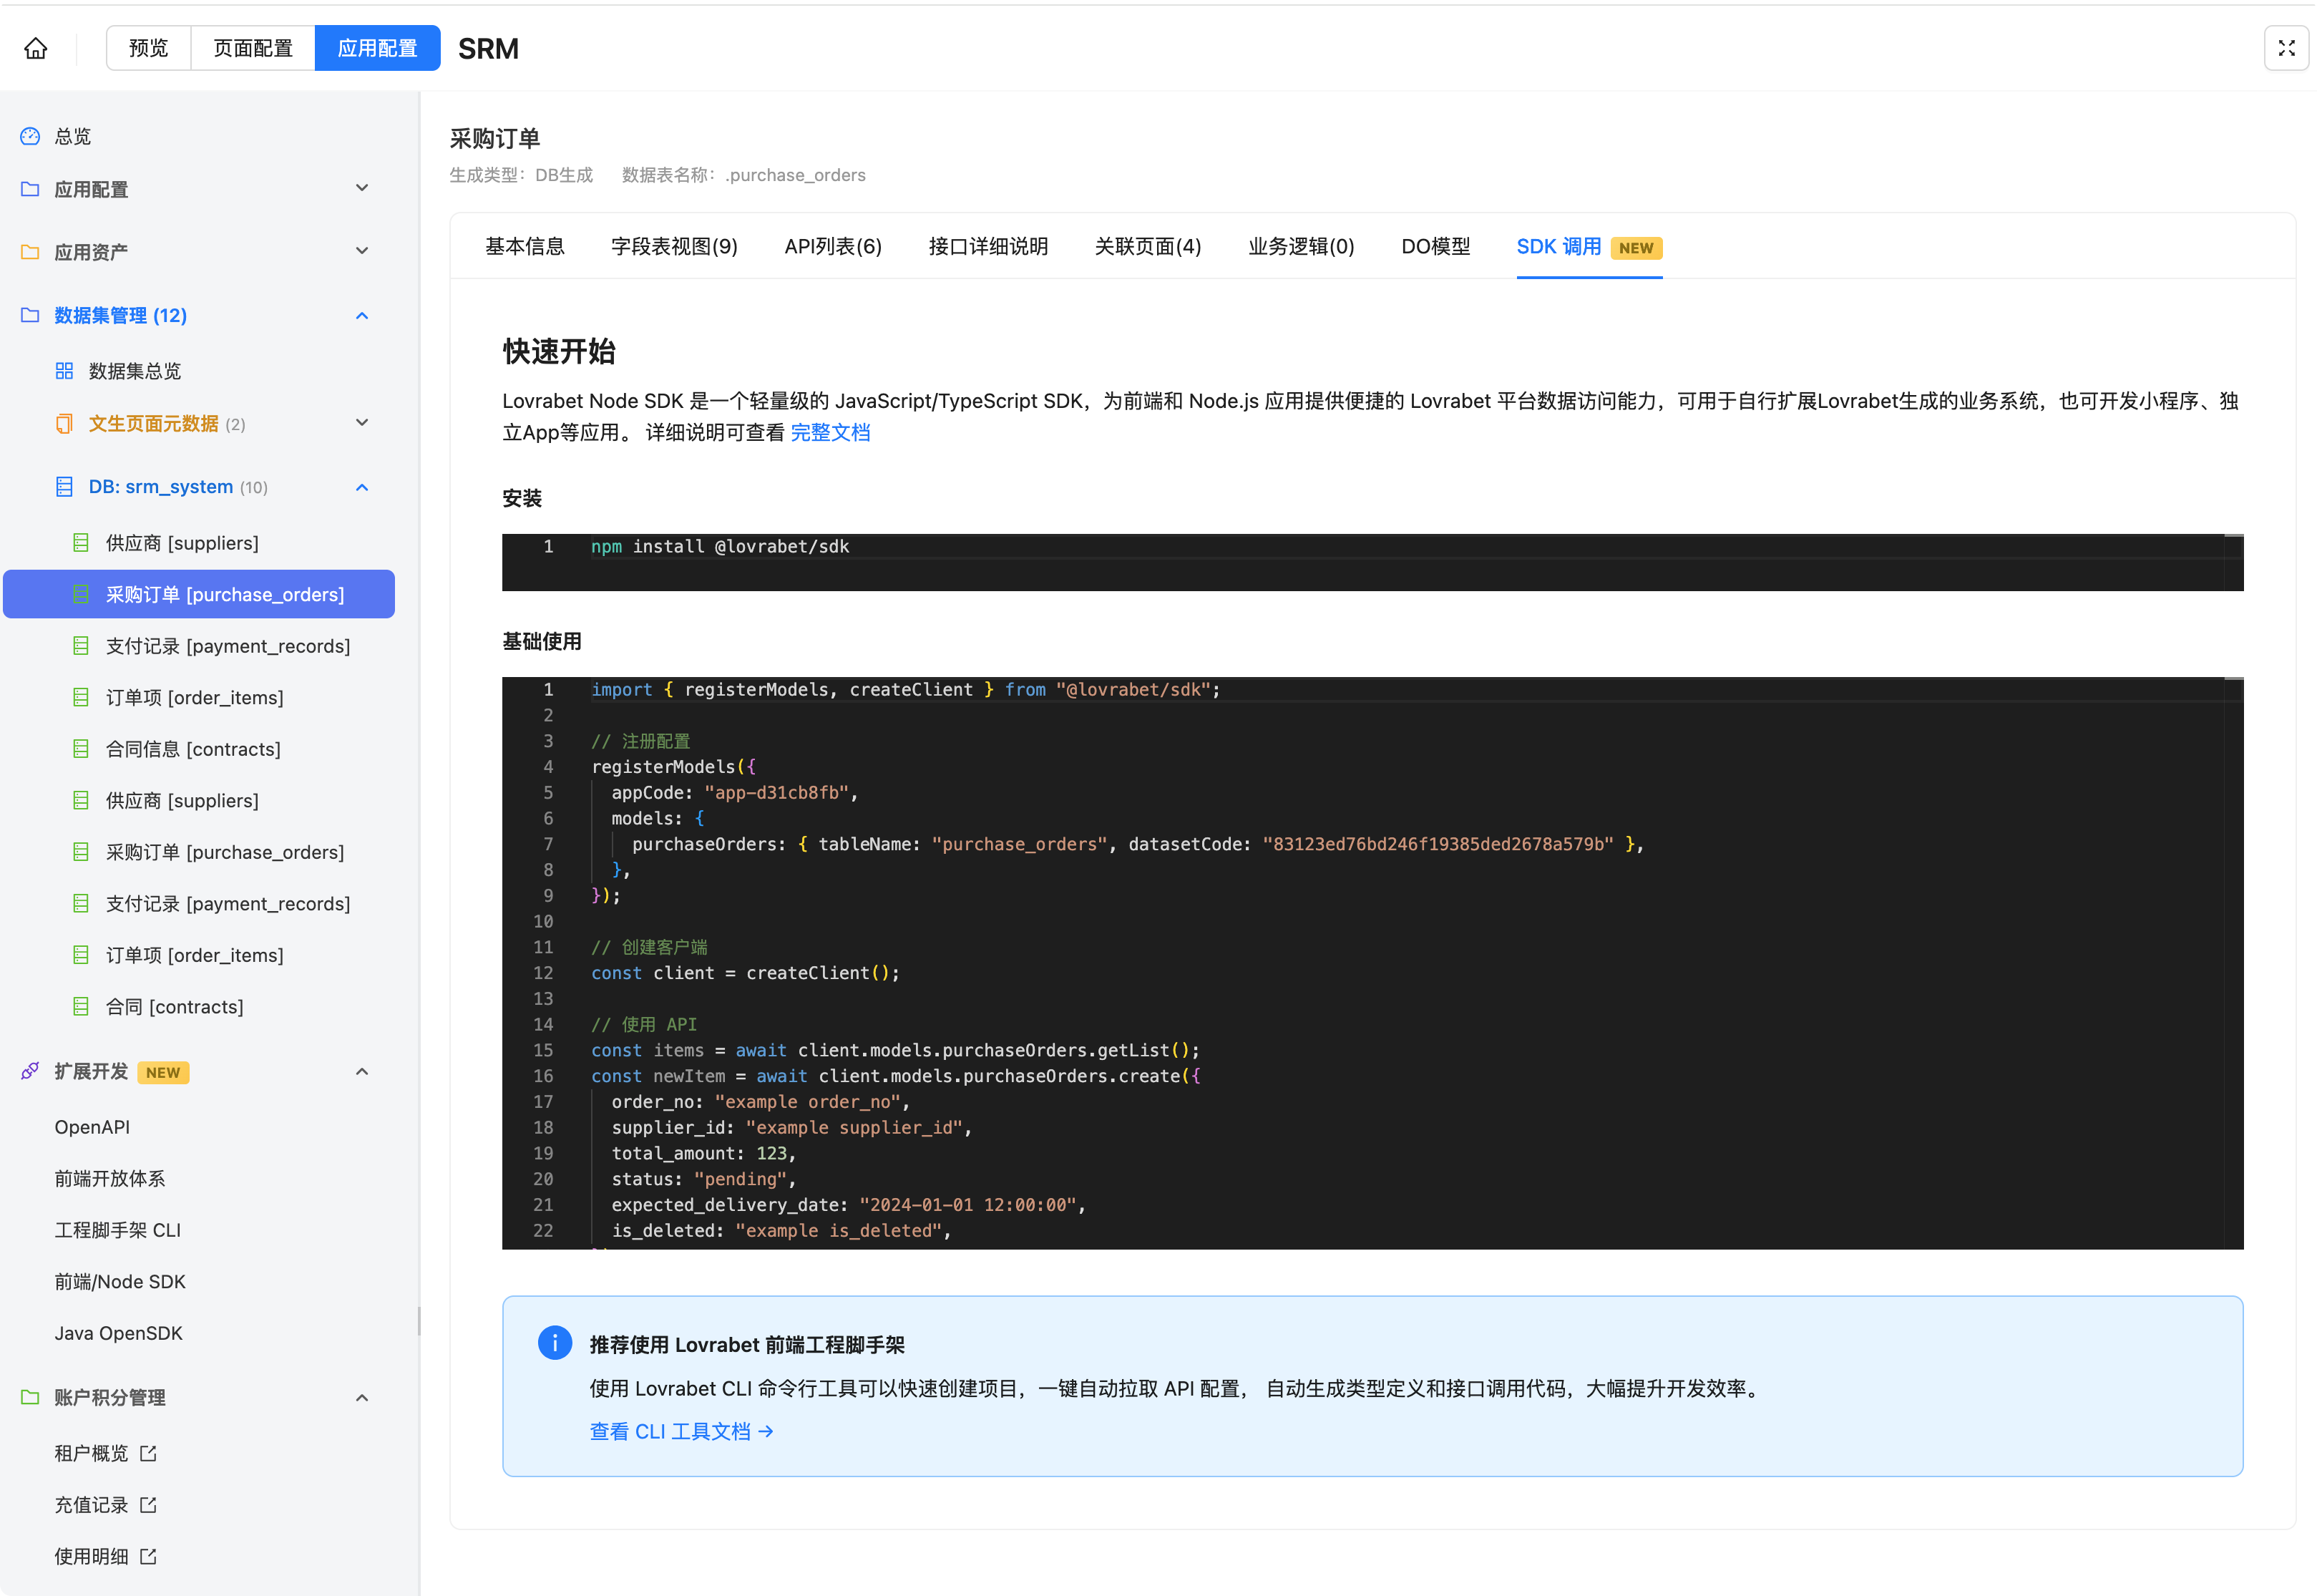Open 租户概览 sidebar link
The width and height of the screenshot is (2317, 1596).
pos(91,1453)
